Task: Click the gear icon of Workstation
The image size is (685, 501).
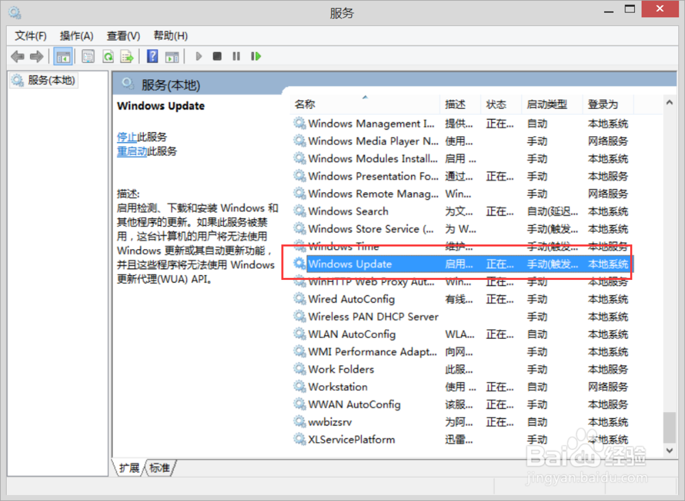Action: coord(300,387)
